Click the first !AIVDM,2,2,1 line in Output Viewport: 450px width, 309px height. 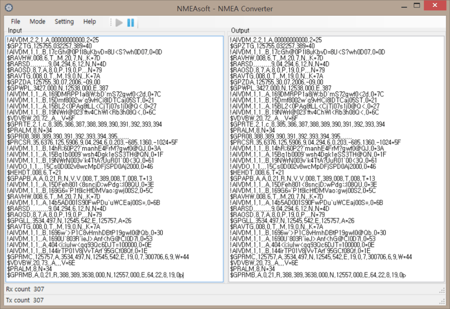tap(276, 40)
